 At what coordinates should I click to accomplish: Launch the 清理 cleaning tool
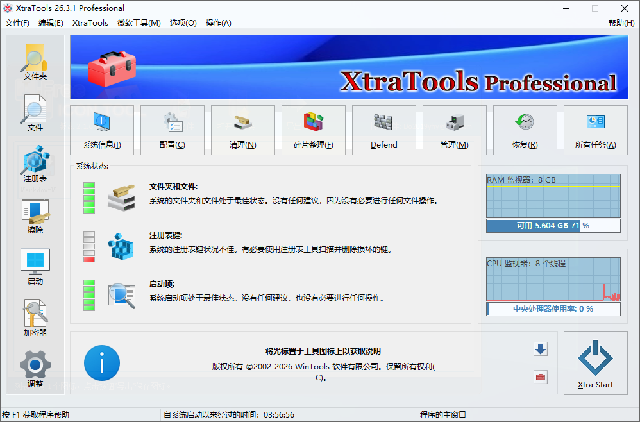pyautogui.click(x=242, y=130)
